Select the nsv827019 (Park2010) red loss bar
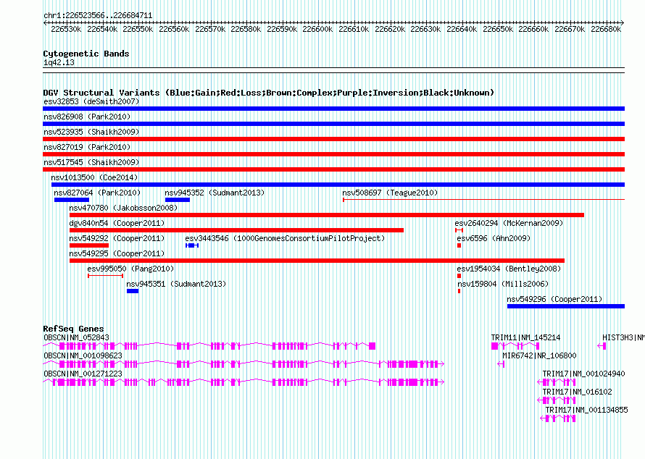The image size is (645, 459). click(333, 154)
